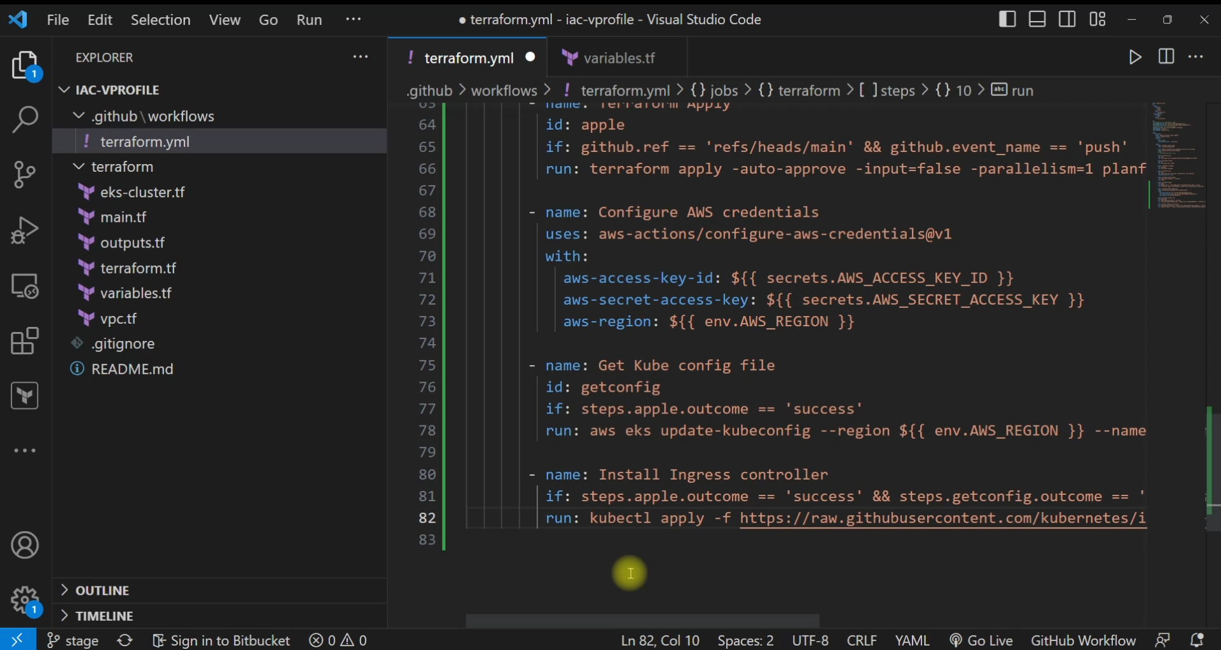Open terraform.tf file
The image size is (1221, 650).
click(219, 268)
